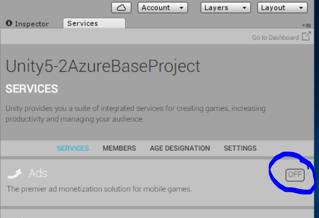Click the Ads description about ad monetization
This screenshot has height=218, width=319.
(99, 189)
